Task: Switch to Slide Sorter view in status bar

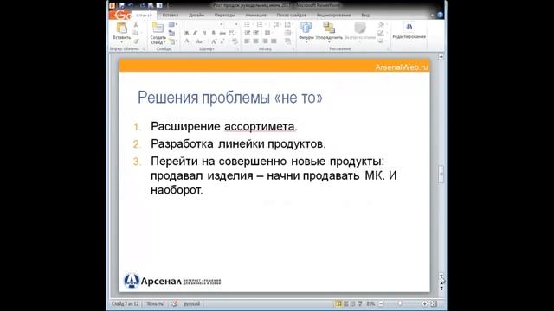Action: (346, 303)
